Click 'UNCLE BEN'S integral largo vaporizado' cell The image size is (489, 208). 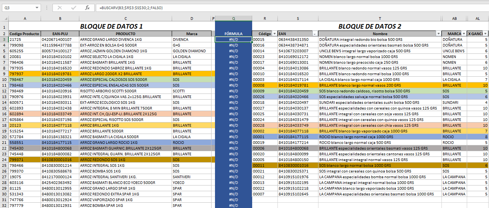tap(380, 51)
